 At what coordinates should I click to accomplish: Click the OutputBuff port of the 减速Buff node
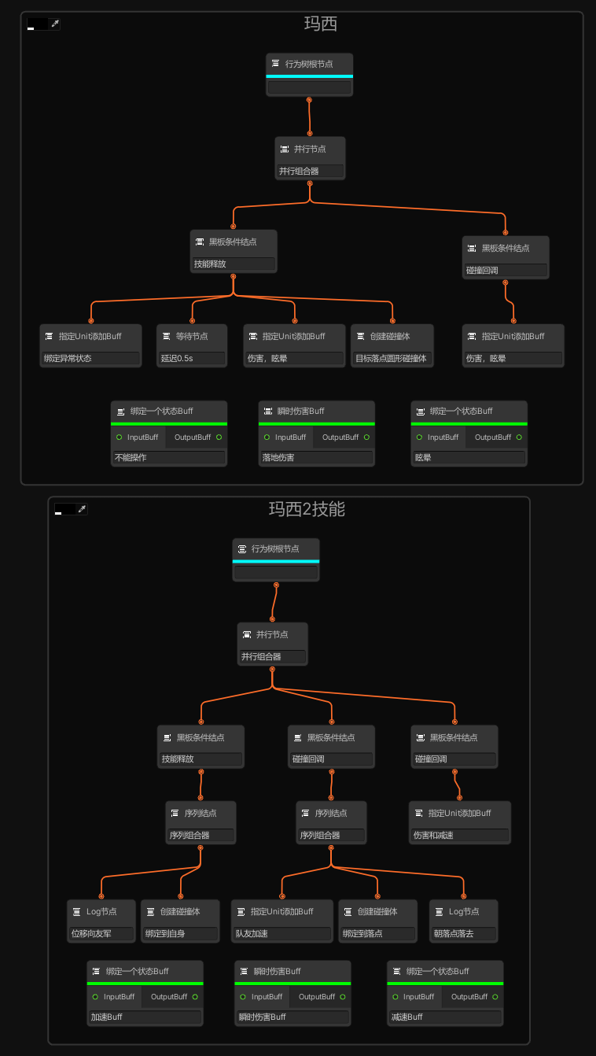[x=495, y=997]
